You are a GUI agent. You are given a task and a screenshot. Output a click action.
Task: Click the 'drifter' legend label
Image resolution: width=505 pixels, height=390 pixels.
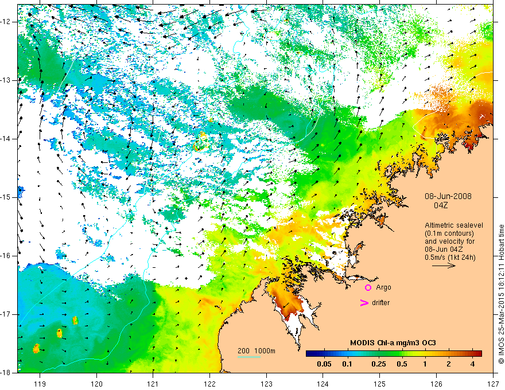pyautogui.click(x=380, y=303)
